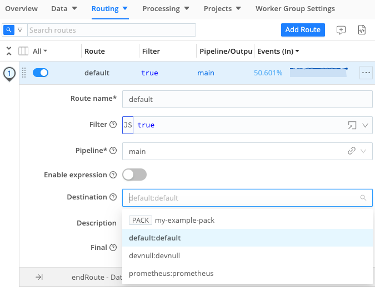Click the Filter expression true text
The width and height of the screenshot is (375, 287).
coord(146,125)
